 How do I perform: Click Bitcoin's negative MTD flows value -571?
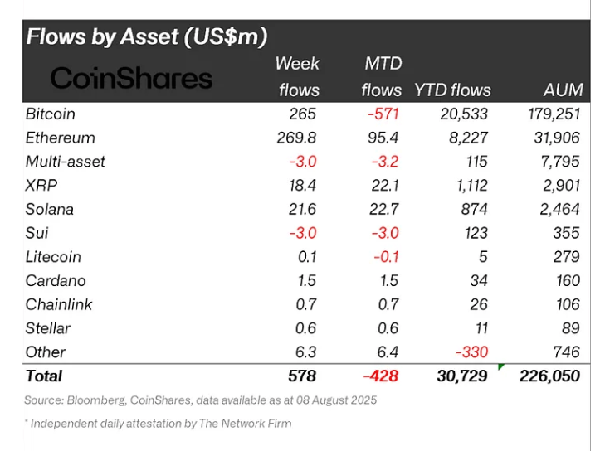pos(383,114)
